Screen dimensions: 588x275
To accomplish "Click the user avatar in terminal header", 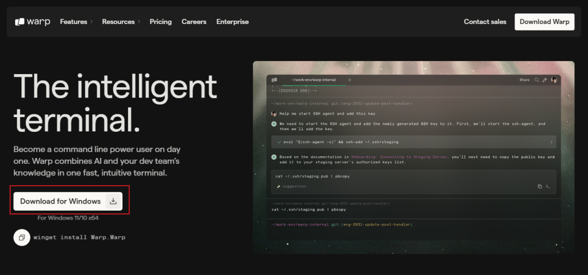I will click(x=554, y=80).
